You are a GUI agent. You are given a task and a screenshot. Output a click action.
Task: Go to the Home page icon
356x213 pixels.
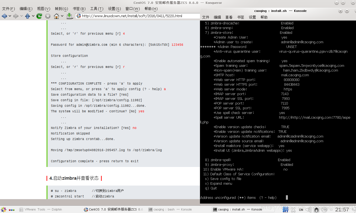point(56,16)
